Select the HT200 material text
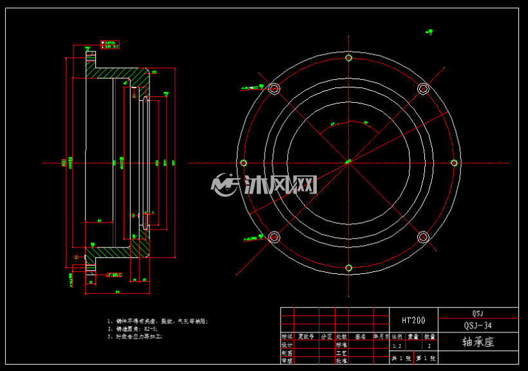The image size is (528, 371). click(413, 320)
